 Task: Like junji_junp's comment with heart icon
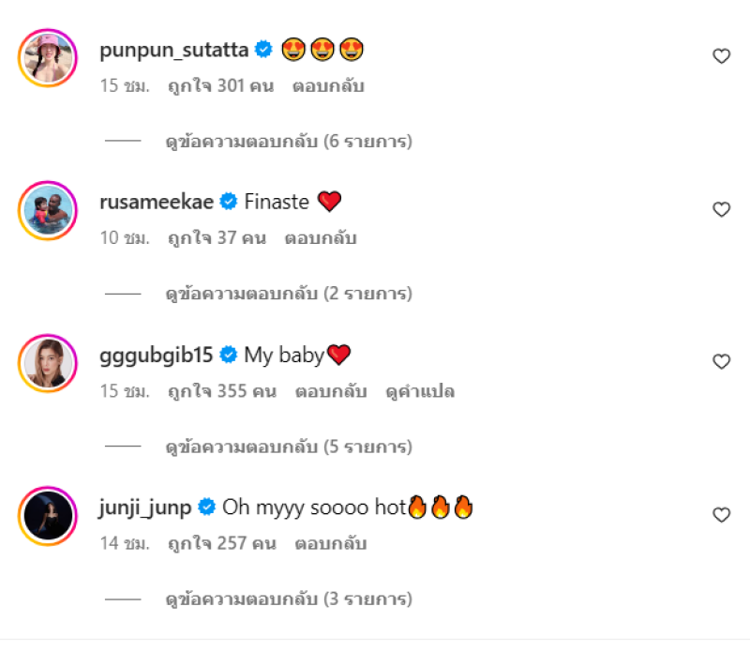[721, 514]
